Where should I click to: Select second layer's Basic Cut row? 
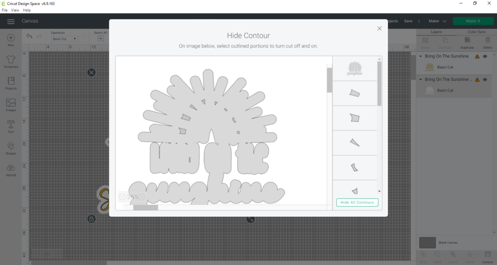(x=456, y=90)
